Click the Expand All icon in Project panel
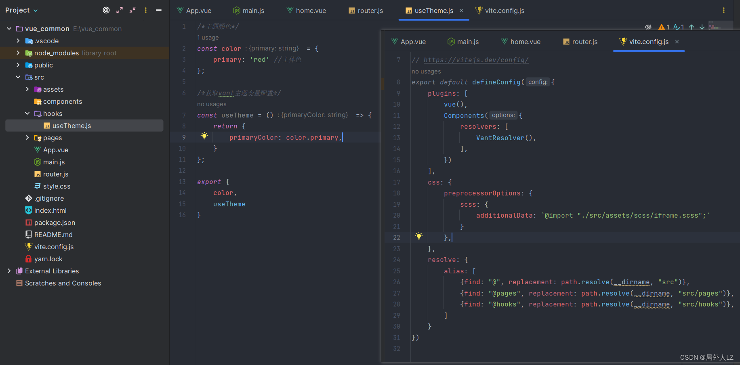740x365 pixels. click(x=120, y=10)
